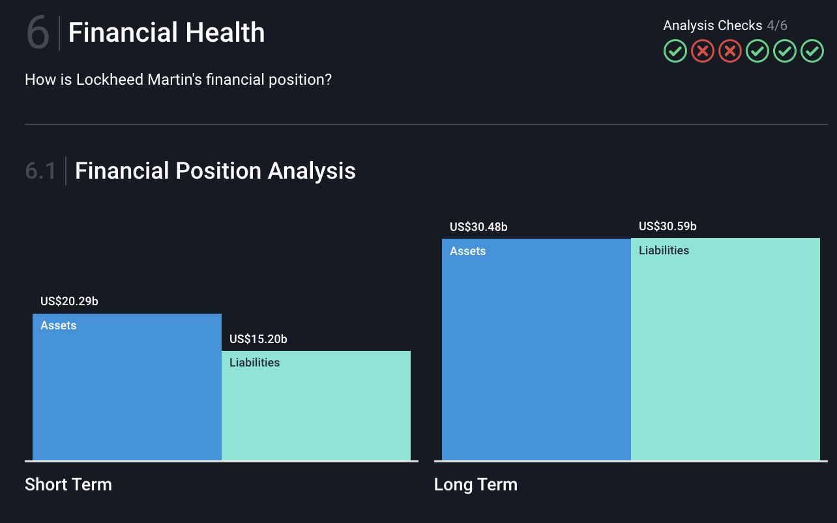Click the second red failed check icon
The image size is (837, 523).
(730, 51)
